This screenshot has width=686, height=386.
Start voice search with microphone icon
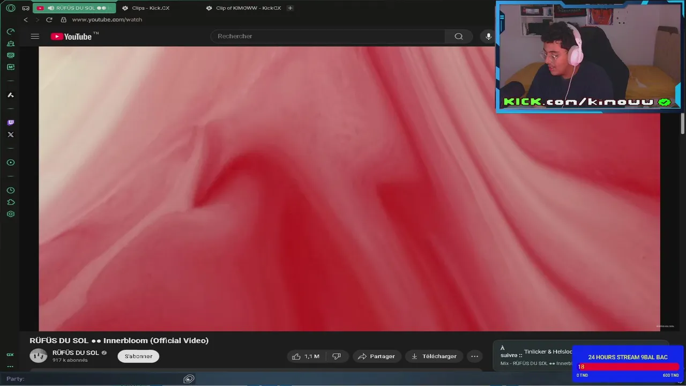tap(488, 36)
